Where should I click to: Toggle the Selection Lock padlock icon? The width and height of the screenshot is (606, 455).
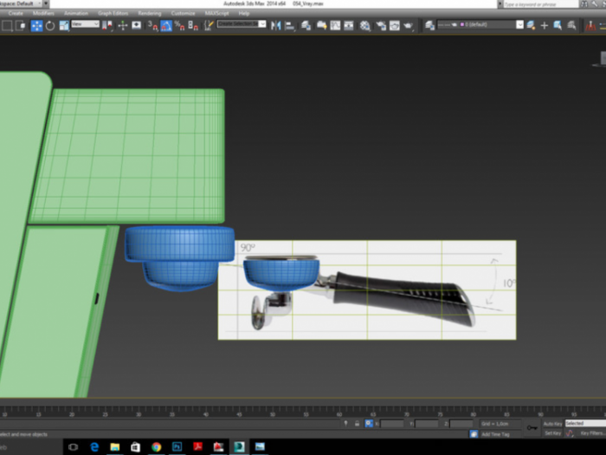[357, 424]
